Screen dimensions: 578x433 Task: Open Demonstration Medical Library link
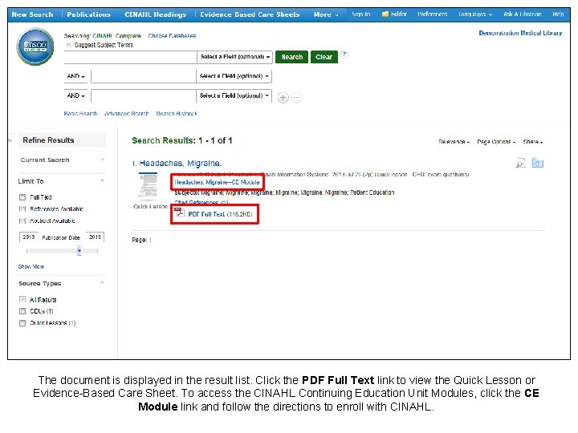point(520,33)
